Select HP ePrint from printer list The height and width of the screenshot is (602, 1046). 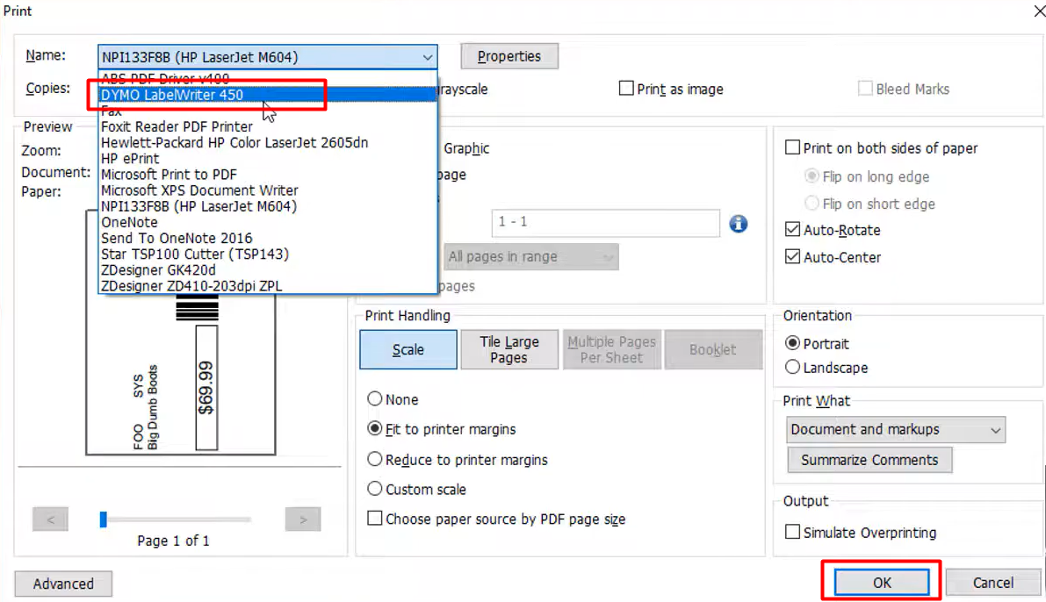pyautogui.click(x=268, y=159)
